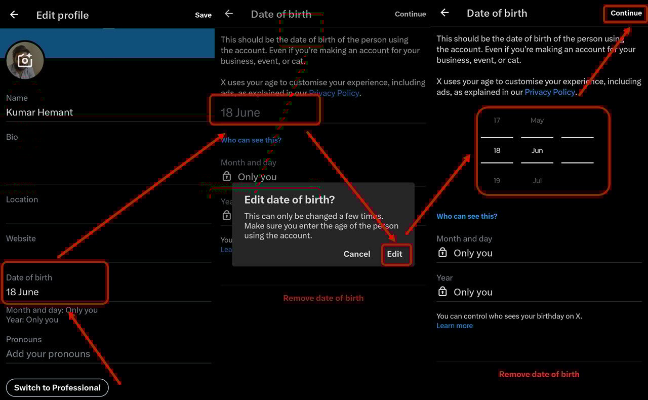This screenshot has height=400, width=648.
Task: Pick Jul in the month picker
Action: [537, 181]
